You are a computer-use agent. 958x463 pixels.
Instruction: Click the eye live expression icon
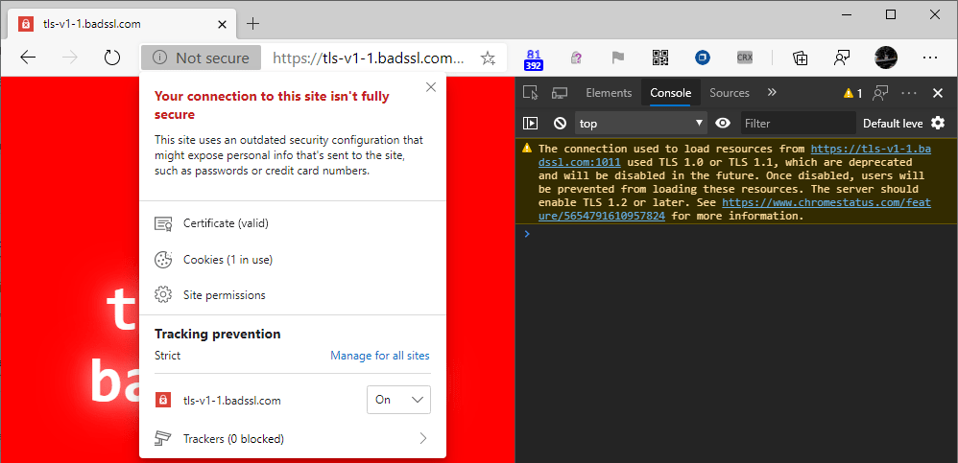(724, 124)
